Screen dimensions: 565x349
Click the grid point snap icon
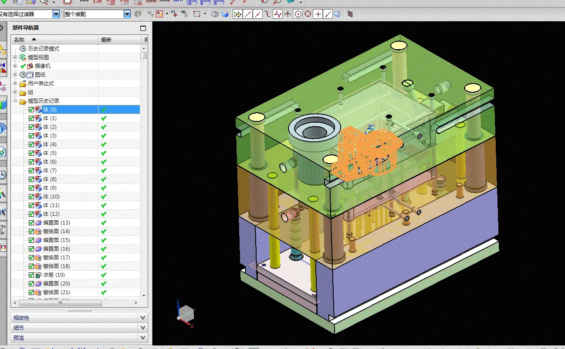tap(350, 14)
